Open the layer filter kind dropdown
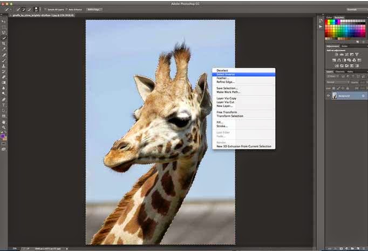 332,76
